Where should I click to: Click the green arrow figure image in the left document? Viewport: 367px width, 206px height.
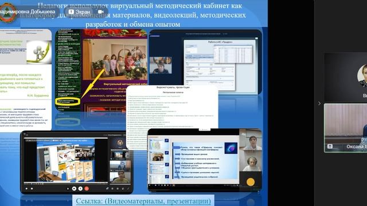click(x=39, y=52)
